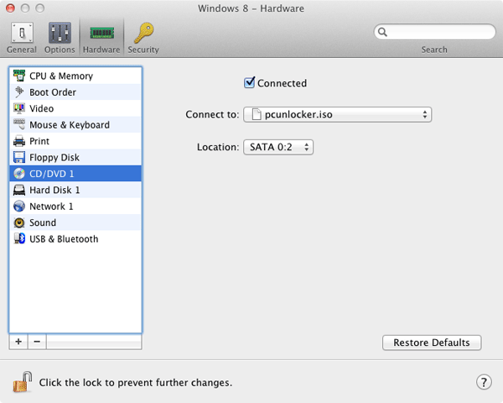The image size is (503, 403).
Task: Select the Hardware memory chip icon
Action: [101, 33]
